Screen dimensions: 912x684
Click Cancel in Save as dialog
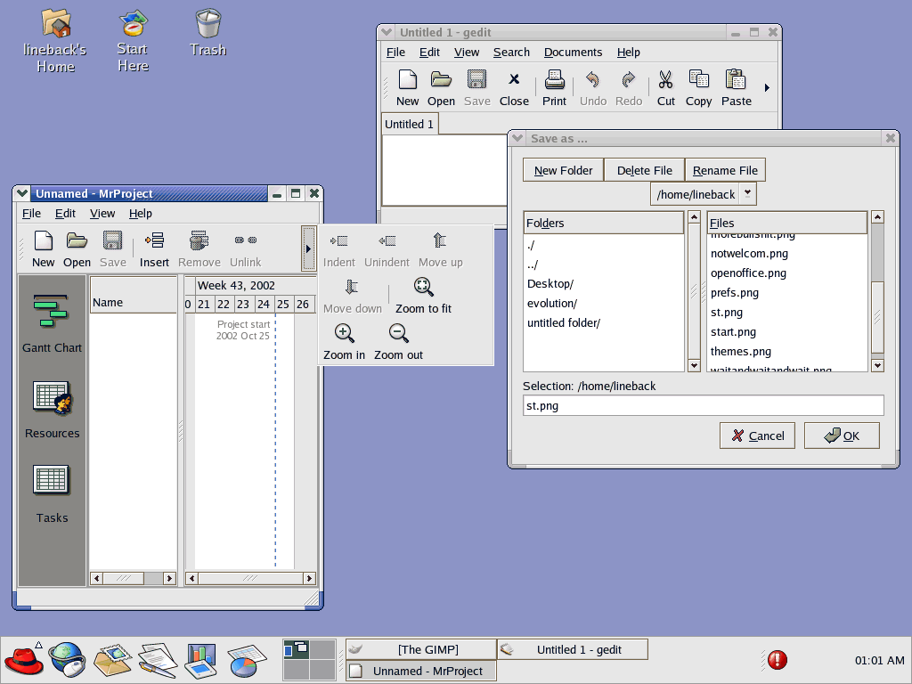[x=757, y=436]
